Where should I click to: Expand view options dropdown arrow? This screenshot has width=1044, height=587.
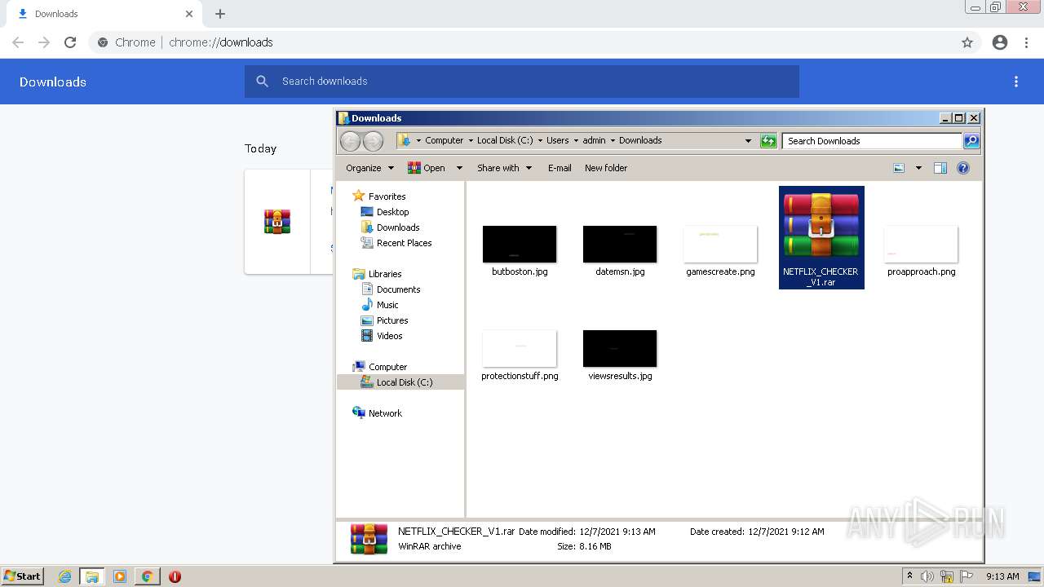(x=918, y=168)
